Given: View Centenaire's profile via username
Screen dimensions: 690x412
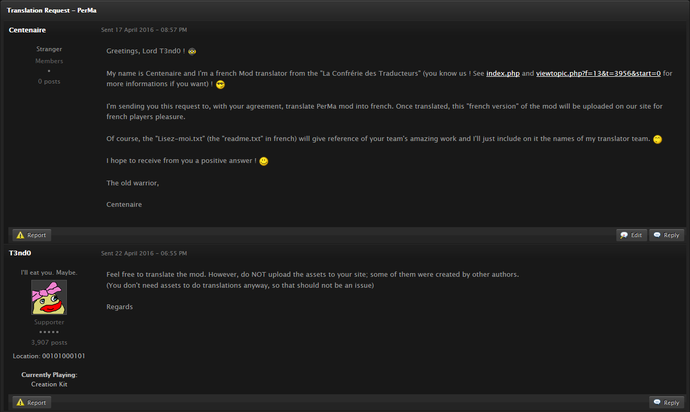Looking at the screenshot, I should click(27, 30).
